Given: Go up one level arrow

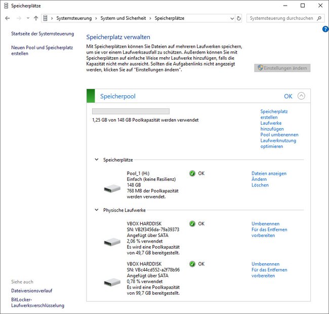Looking at the screenshot, I should [36, 18].
